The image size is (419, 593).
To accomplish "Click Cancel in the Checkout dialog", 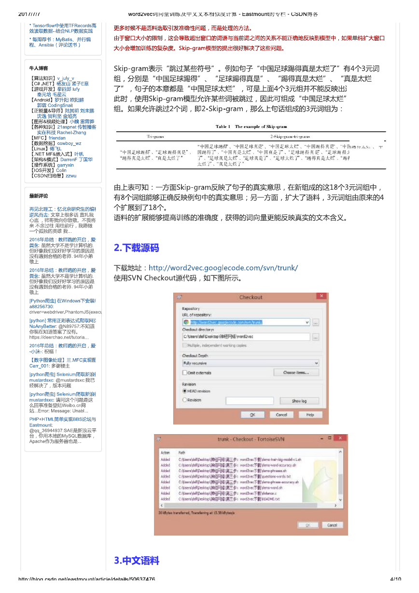I will point(281,415).
